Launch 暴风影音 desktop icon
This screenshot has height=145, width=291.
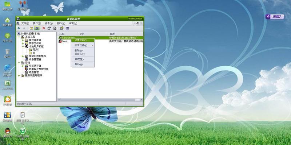click(x=7, y=117)
